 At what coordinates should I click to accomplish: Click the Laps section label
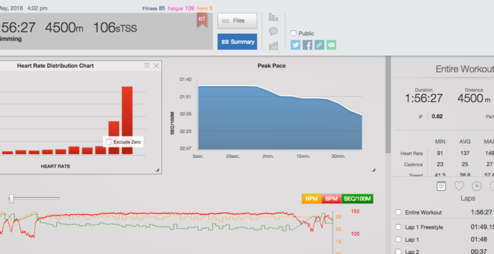467,198
